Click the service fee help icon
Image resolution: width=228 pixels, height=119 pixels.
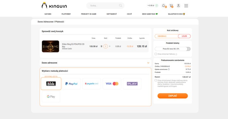[169, 69]
